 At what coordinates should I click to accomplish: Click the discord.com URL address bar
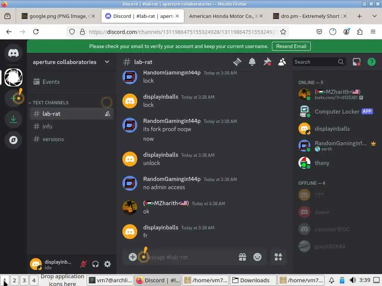click(x=182, y=32)
